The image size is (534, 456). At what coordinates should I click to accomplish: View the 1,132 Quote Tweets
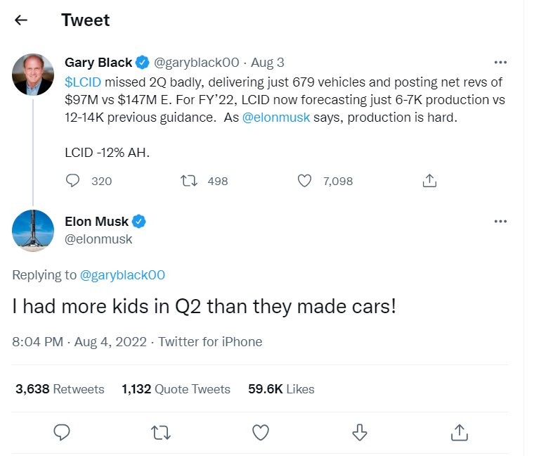point(176,389)
